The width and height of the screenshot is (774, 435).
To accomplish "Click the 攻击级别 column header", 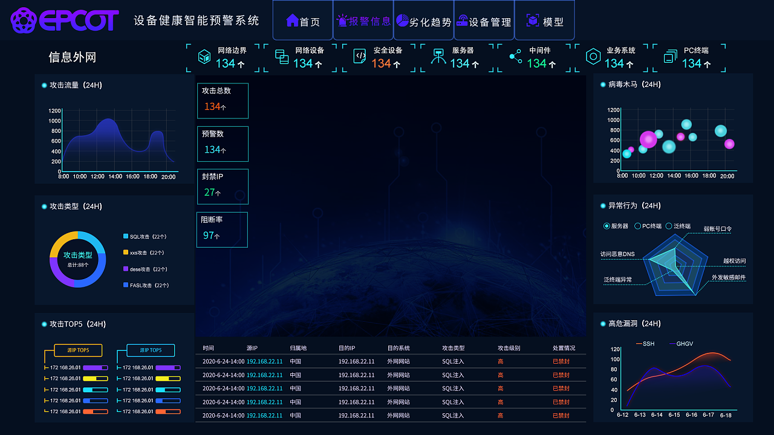I will [x=509, y=348].
